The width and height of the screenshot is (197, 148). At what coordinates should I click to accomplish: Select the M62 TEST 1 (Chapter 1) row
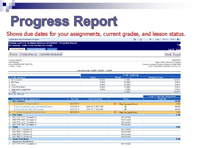[x=94, y=129]
